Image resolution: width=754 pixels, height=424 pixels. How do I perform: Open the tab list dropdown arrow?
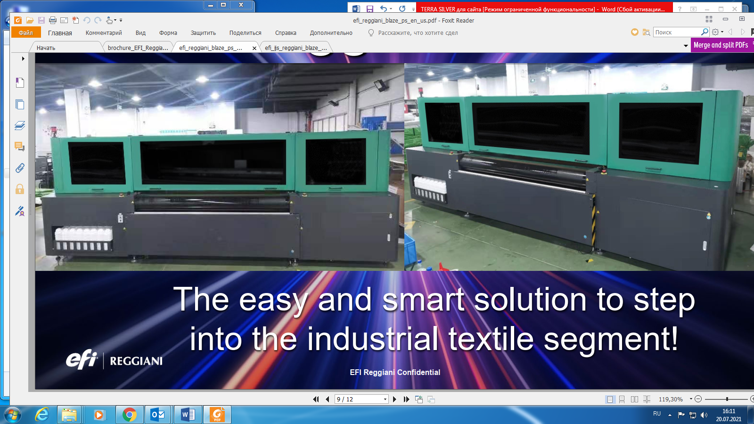(x=686, y=46)
